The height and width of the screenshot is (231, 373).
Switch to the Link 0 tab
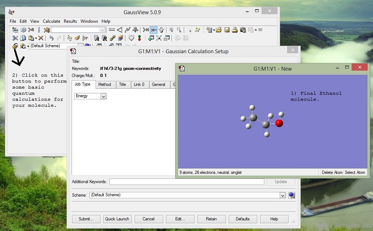(x=139, y=84)
